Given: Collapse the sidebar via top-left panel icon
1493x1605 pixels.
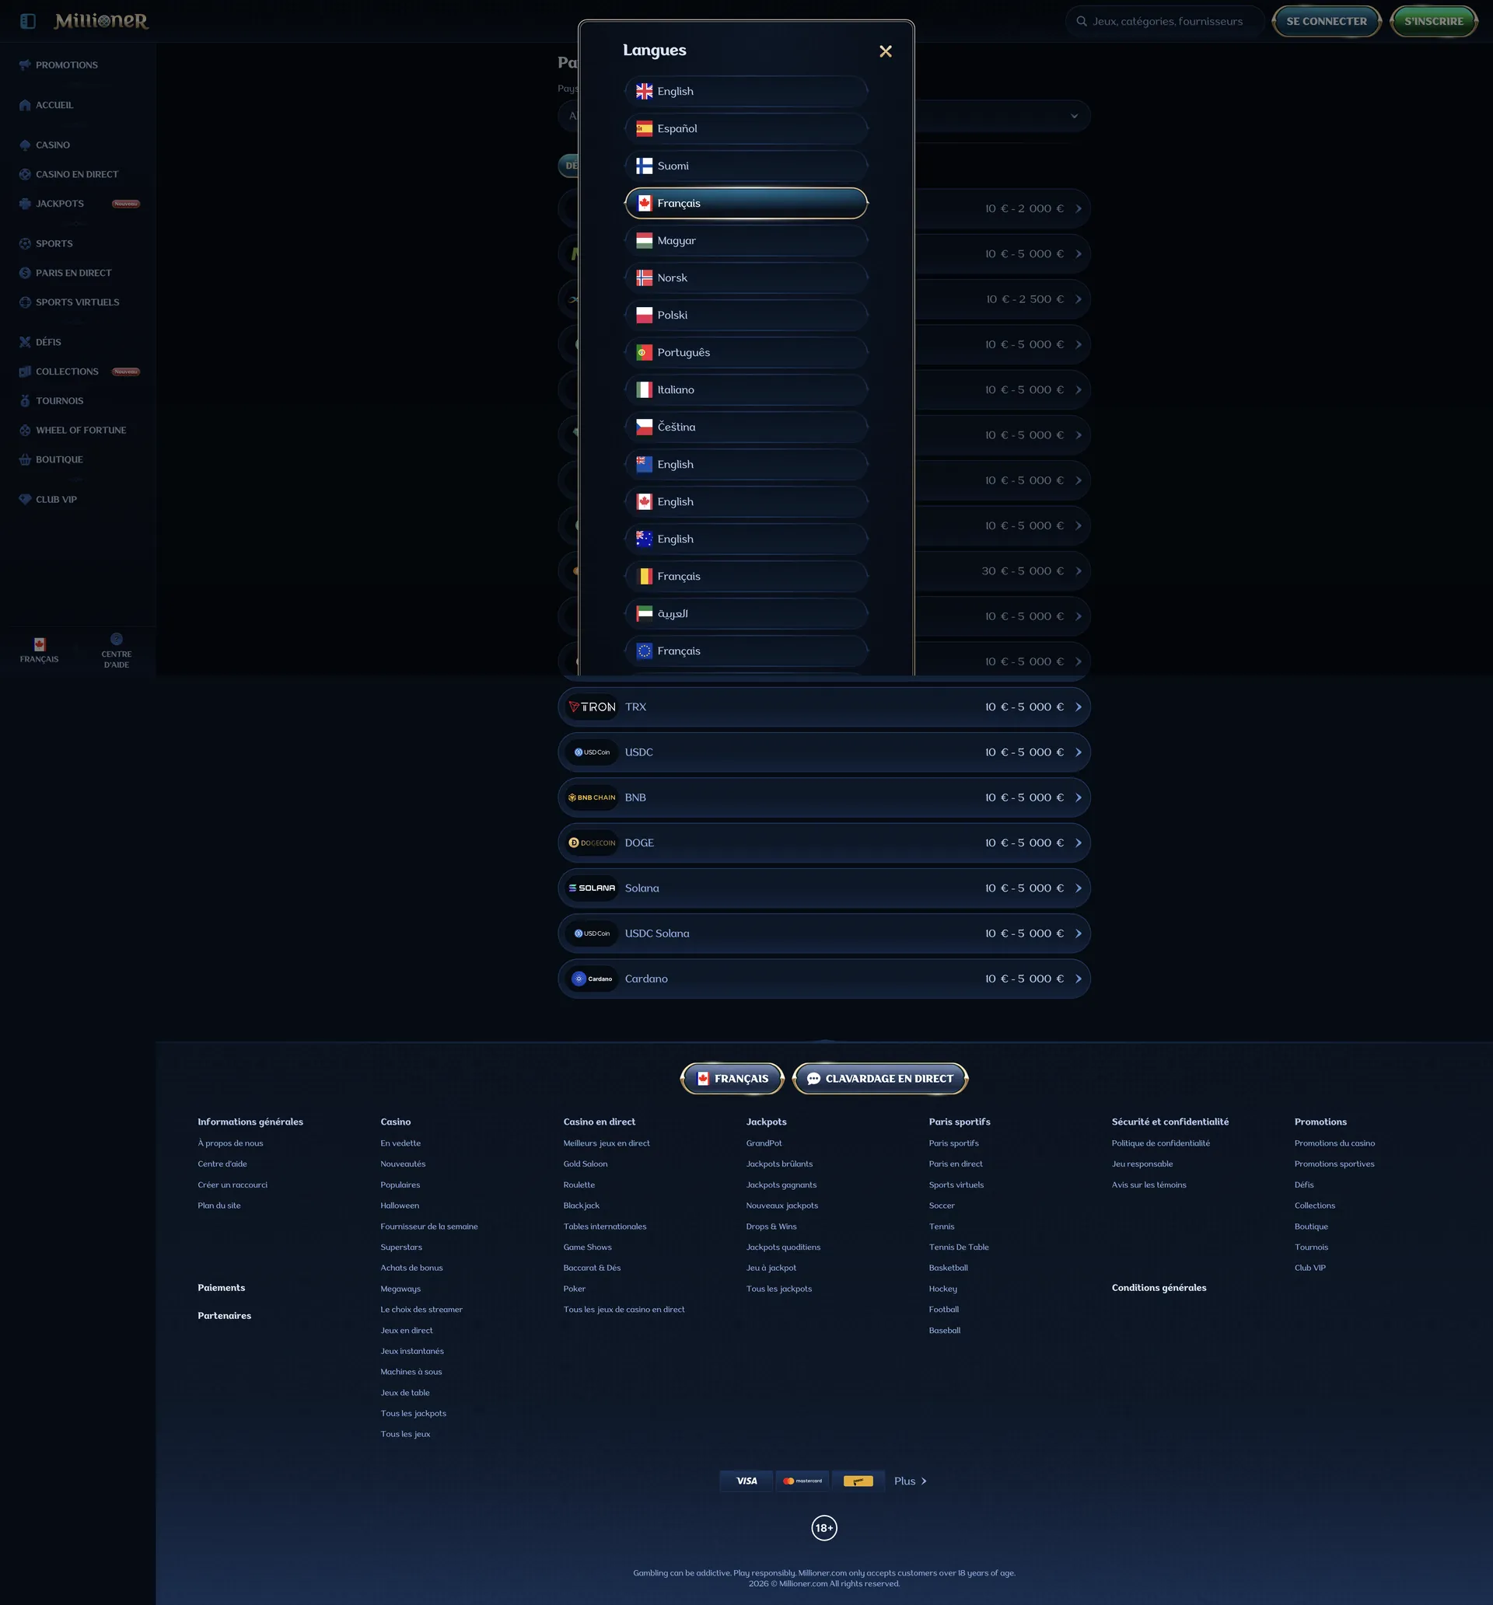Looking at the screenshot, I should click(x=27, y=21).
